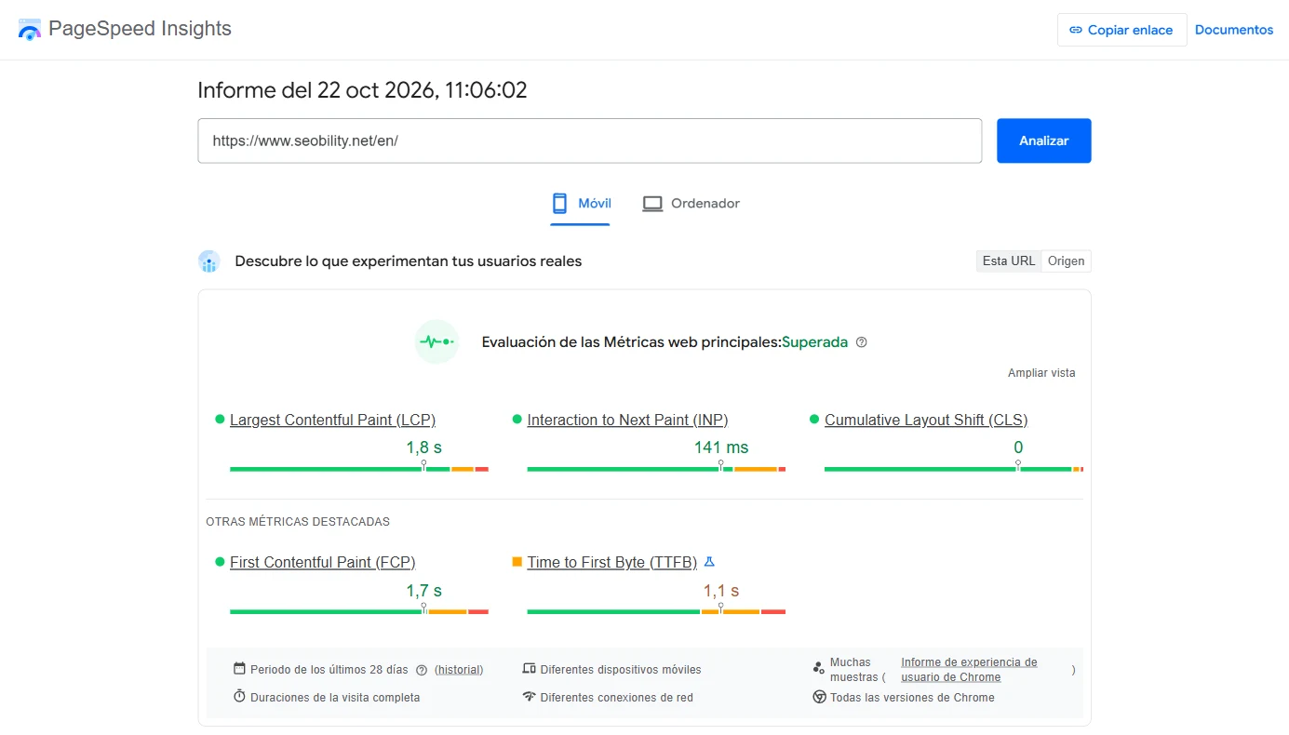Viewport: 1289px width, 735px height.
Task: Click the LCP value 1,8 s
Action: 423,448
